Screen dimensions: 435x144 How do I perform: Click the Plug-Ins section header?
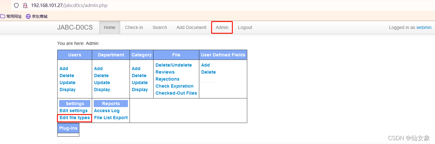[x=68, y=128]
